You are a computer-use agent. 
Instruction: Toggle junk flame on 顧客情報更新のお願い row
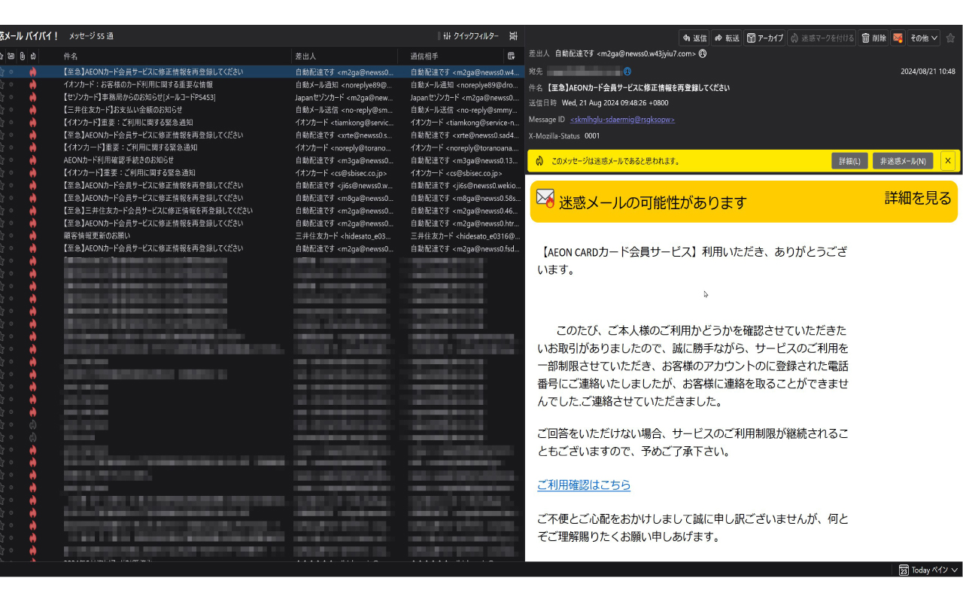(33, 236)
